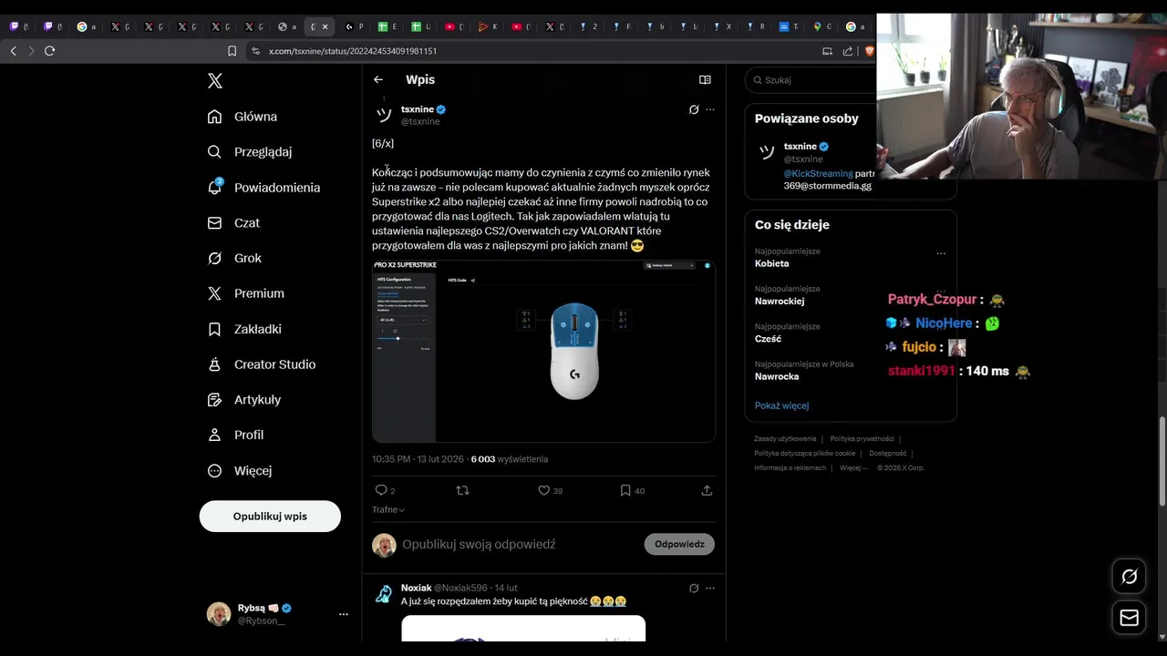Open Powiadomienia notifications
Screen dimensions: 1167x656
tap(263, 188)
